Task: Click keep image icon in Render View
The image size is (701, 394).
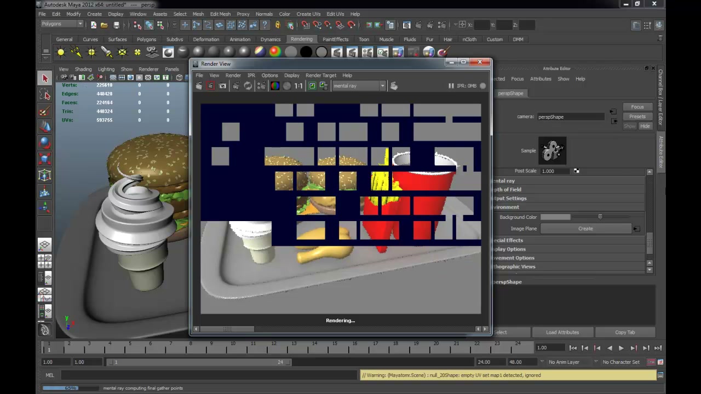Action: pyautogui.click(x=312, y=86)
